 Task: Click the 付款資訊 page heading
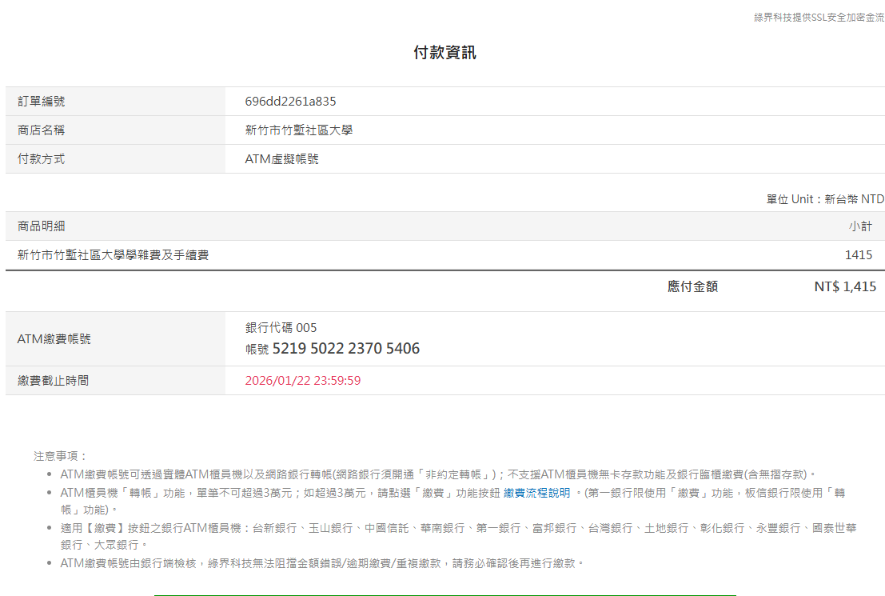[x=444, y=53]
